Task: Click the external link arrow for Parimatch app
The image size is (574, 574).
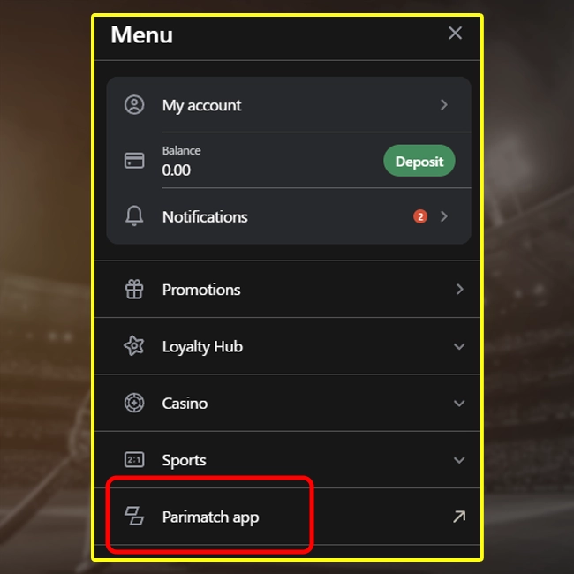Action: (x=458, y=517)
